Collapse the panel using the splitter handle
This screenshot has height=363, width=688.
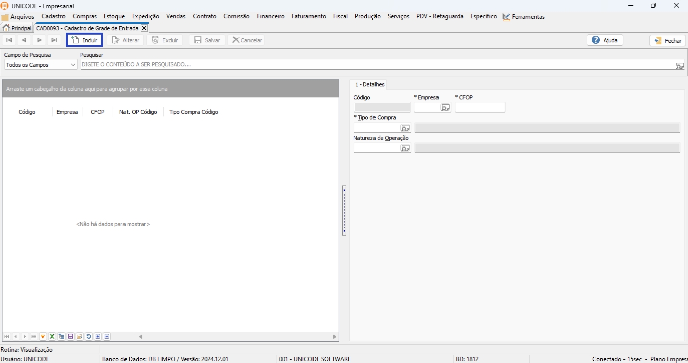click(x=344, y=210)
